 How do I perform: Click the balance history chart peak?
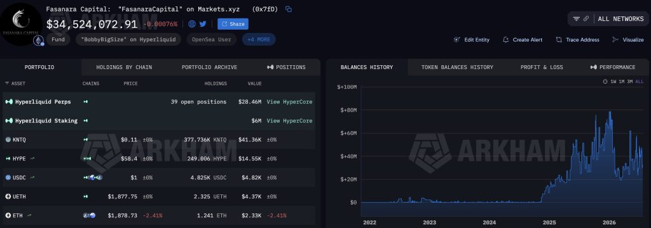(610, 112)
